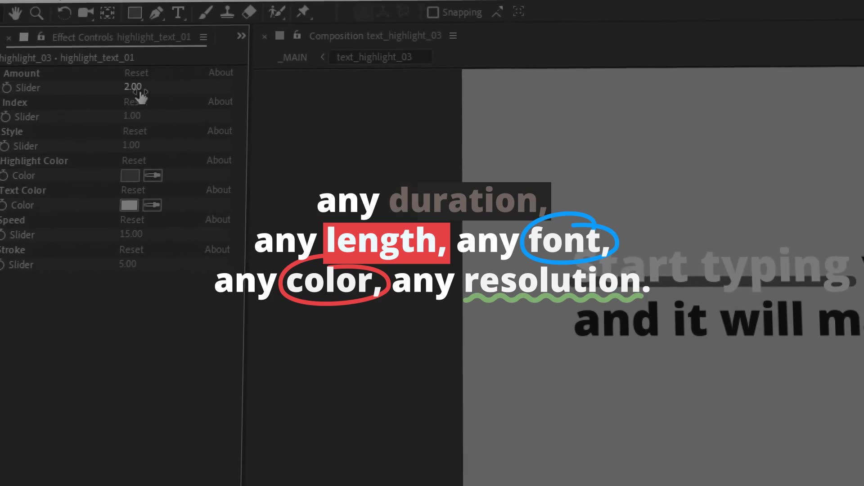Screen dimensions: 864x486
Task: Reset the Amount effect
Action: [x=136, y=72]
